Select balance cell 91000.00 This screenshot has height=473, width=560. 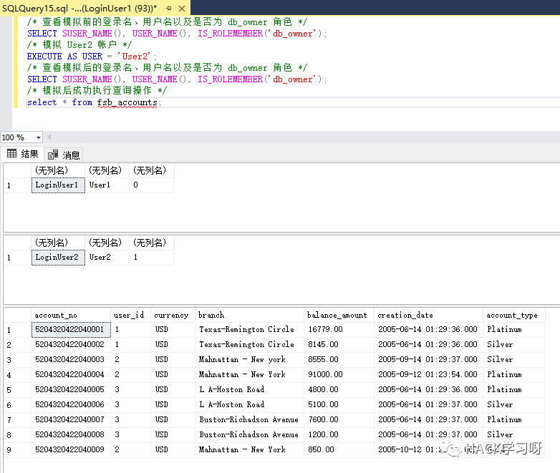[339, 374]
